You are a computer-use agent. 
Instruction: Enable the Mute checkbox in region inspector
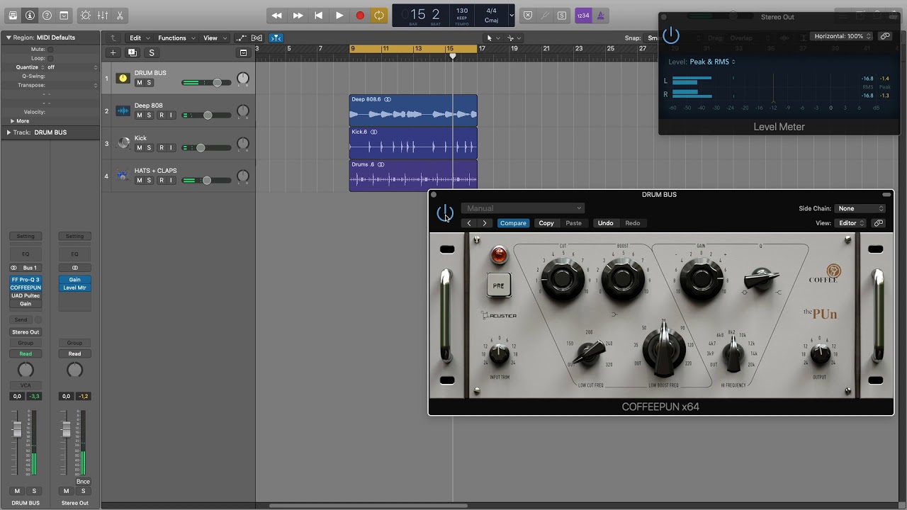pyautogui.click(x=50, y=50)
